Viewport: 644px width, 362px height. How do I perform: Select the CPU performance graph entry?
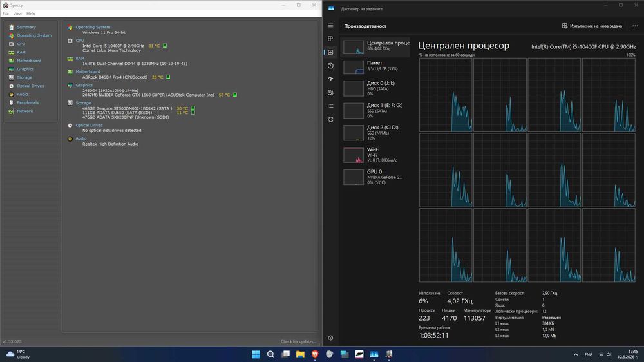[375, 47]
